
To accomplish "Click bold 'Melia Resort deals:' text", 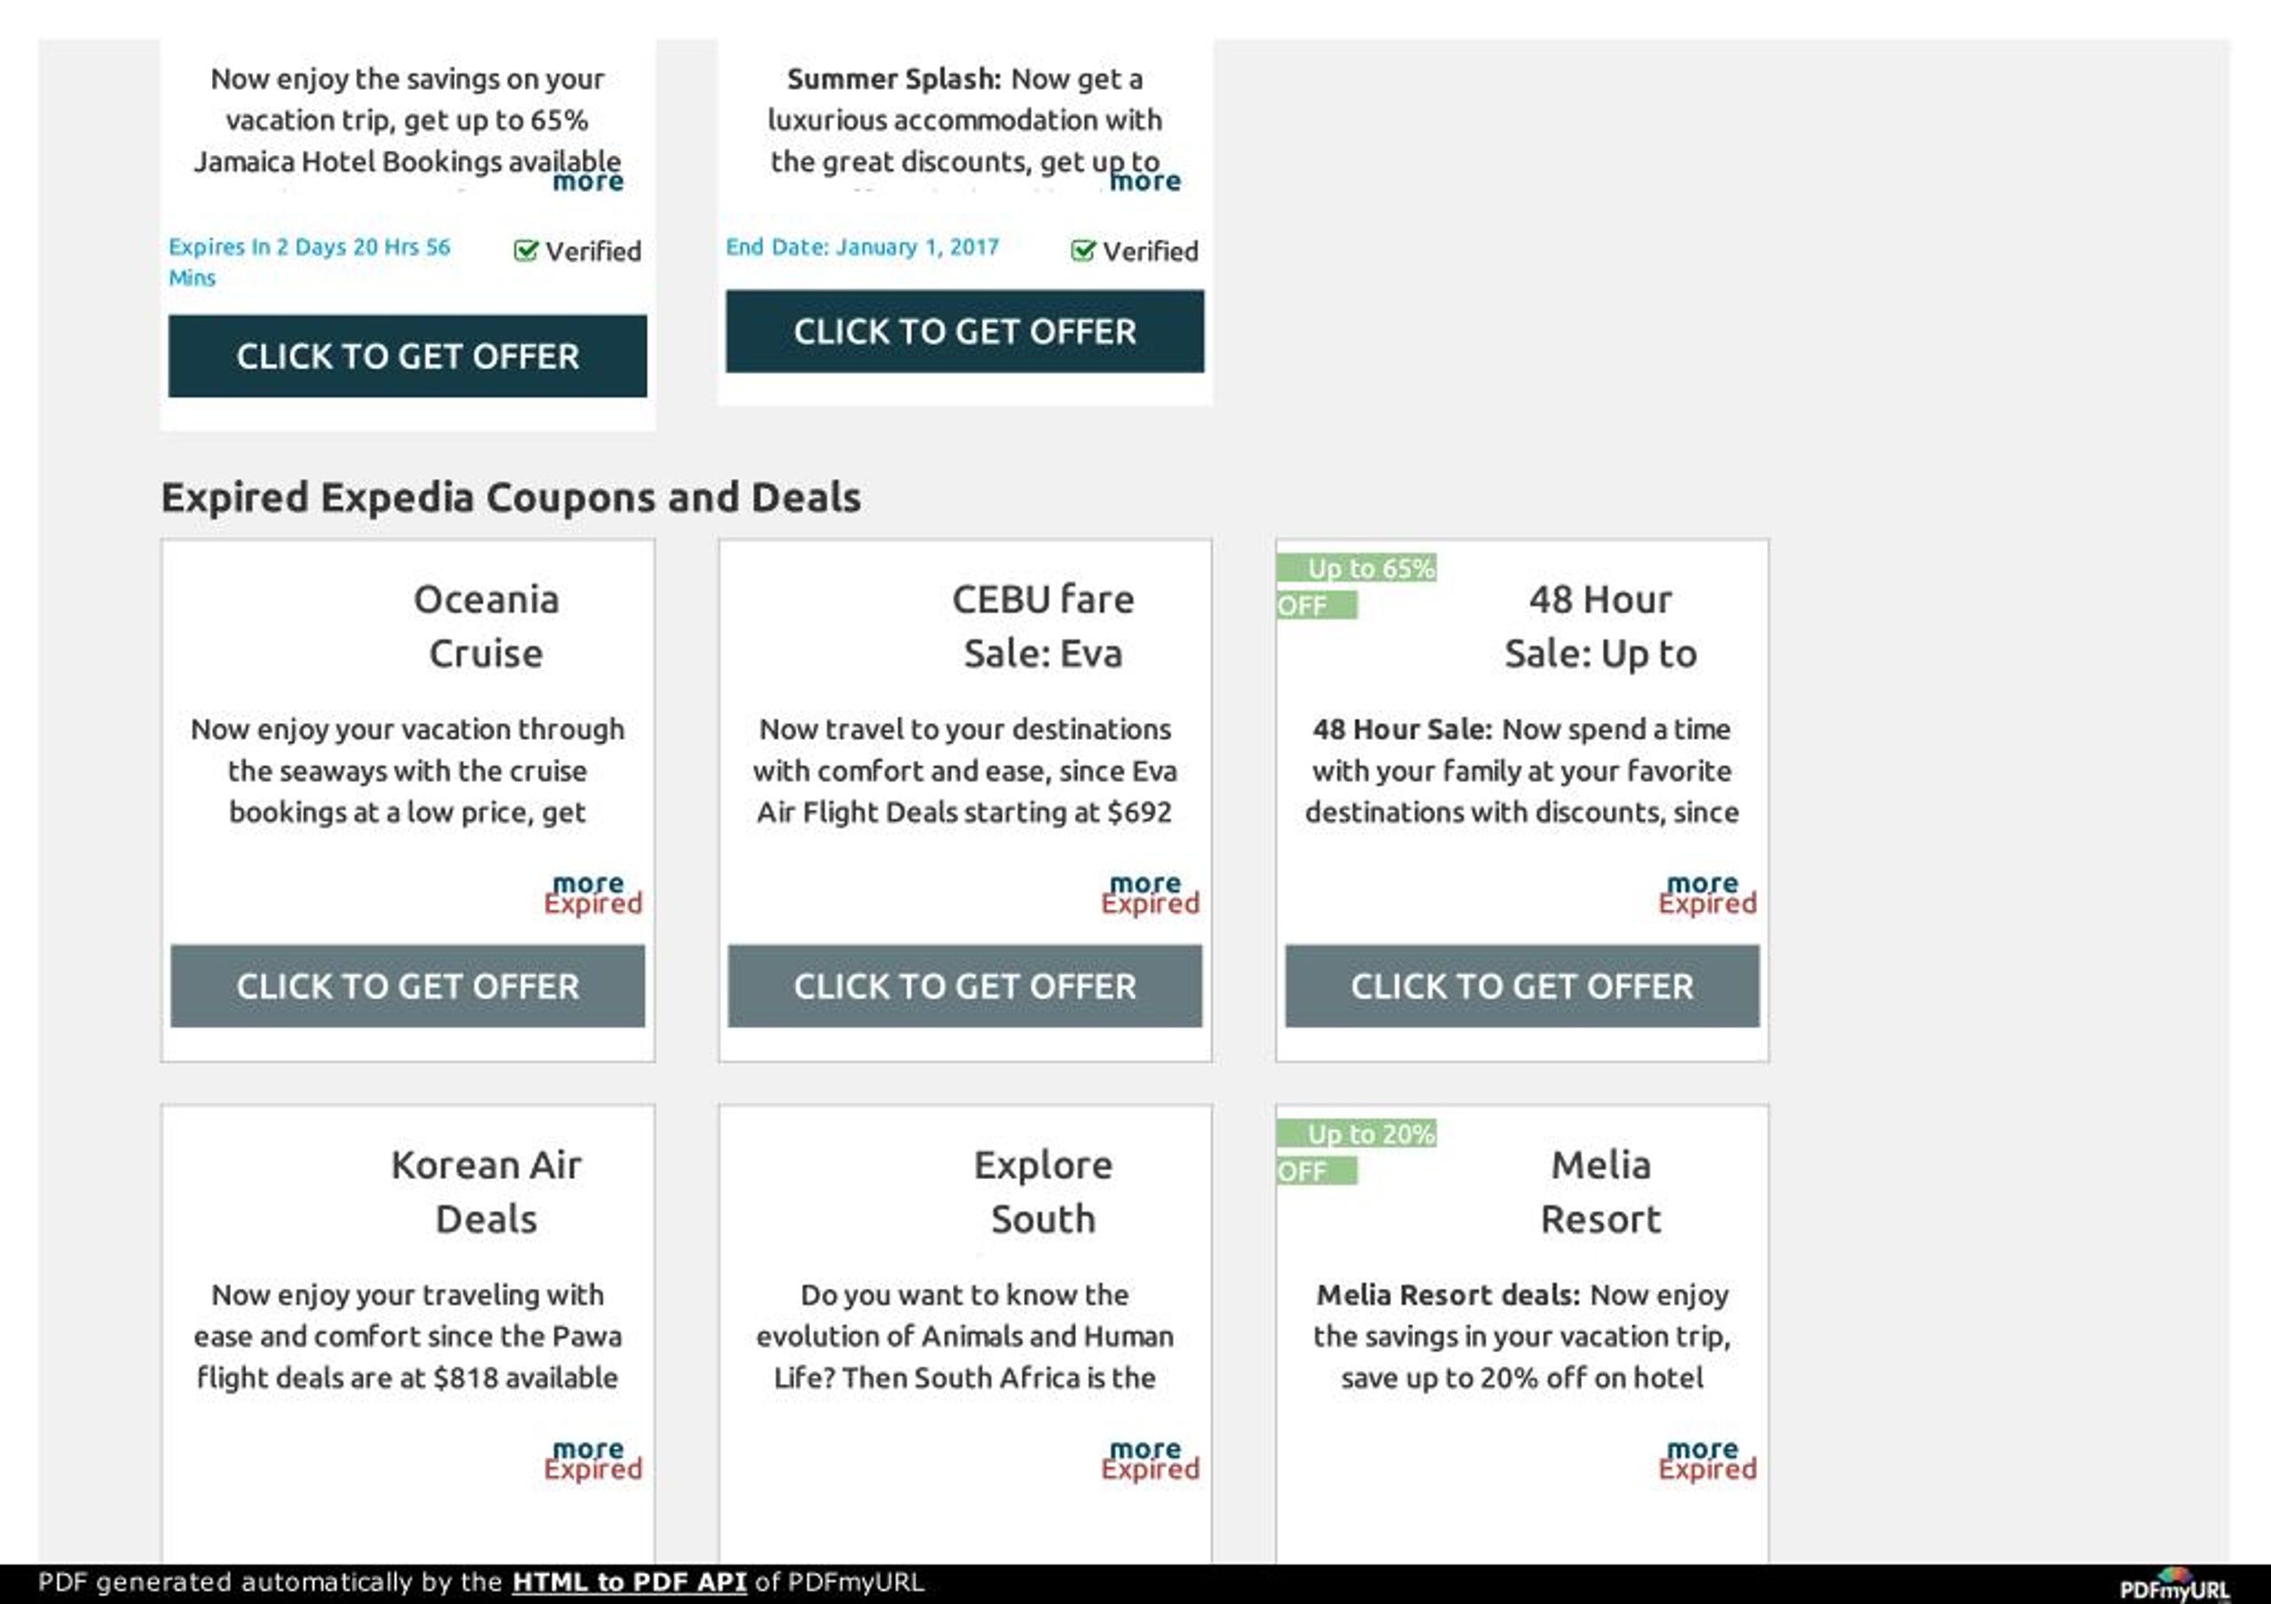I will pyautogui.click(x=1448, y=1295).
